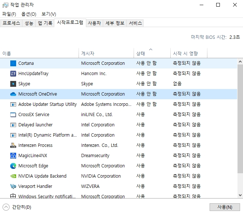Click the 간단히(D) label
Screen dimensions: 243x215
point(22,207)
